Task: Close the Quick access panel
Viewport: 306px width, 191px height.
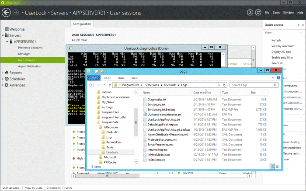Action: coord(303,25)
